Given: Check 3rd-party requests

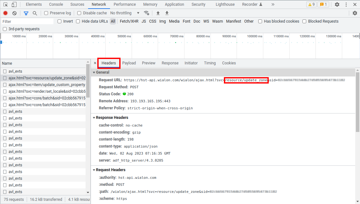Looking at the screenshot, I should click(x=4, y=29).
